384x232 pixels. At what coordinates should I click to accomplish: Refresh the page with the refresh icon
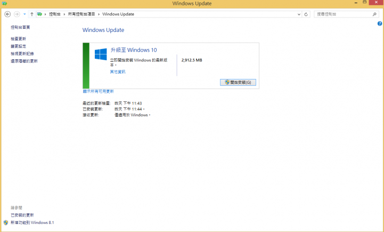click(x=306, y=14)
